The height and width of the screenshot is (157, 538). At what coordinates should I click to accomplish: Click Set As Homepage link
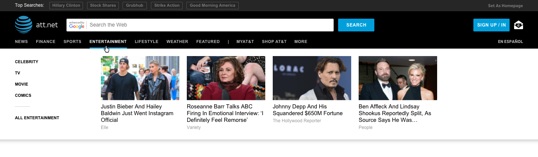click(x=505, y=6)
